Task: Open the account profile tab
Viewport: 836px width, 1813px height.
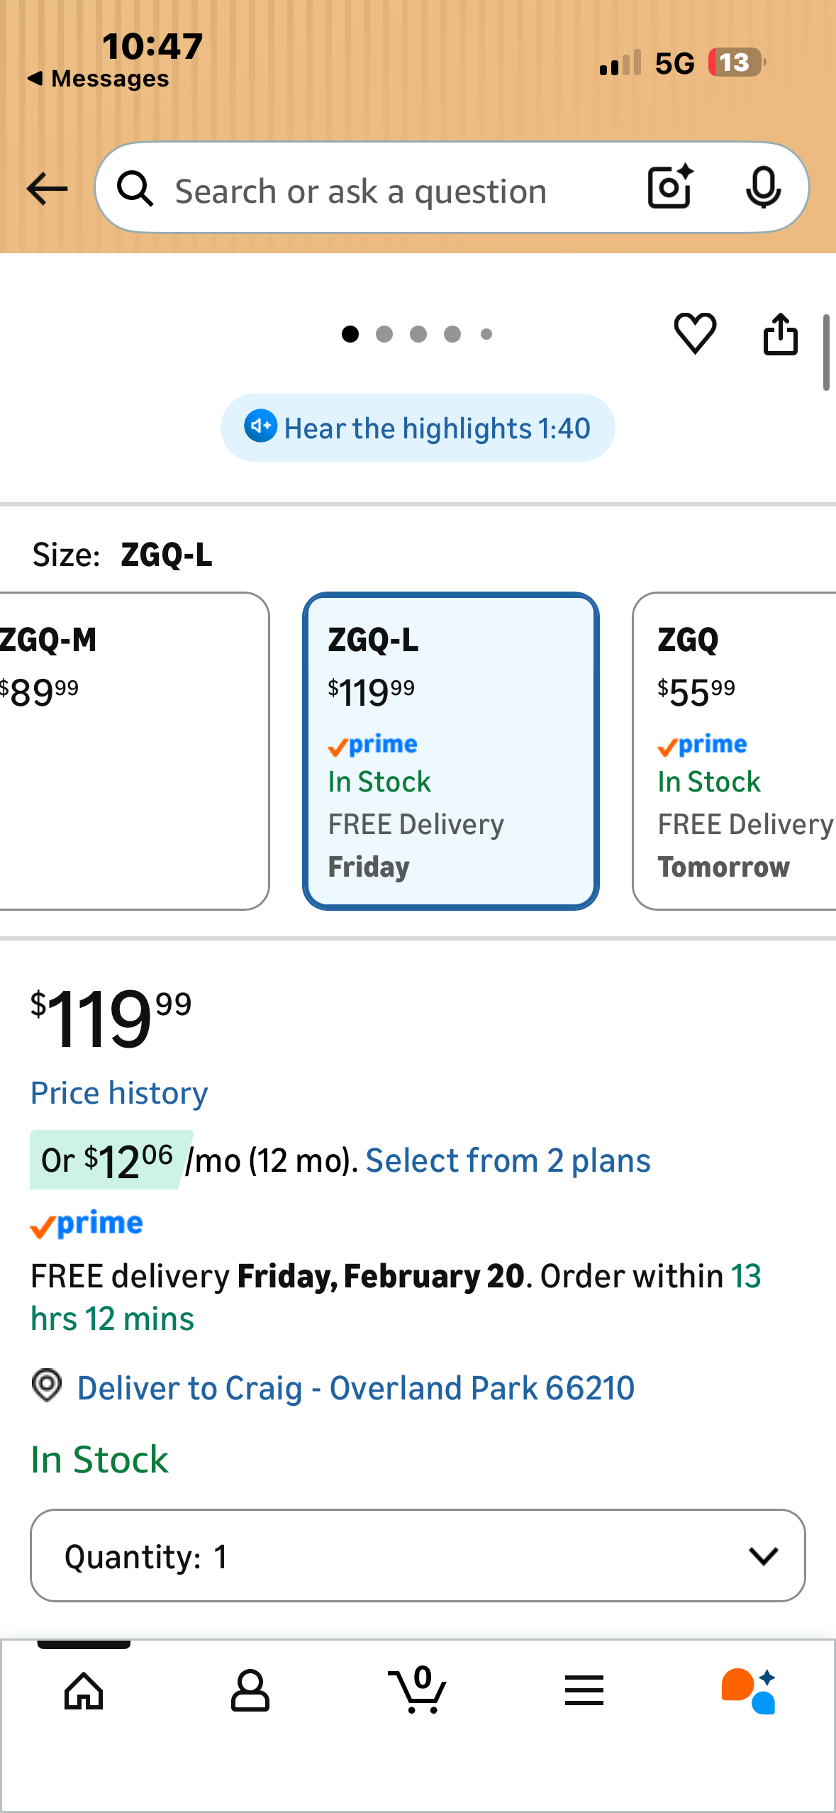Action: pos(250,1691)
